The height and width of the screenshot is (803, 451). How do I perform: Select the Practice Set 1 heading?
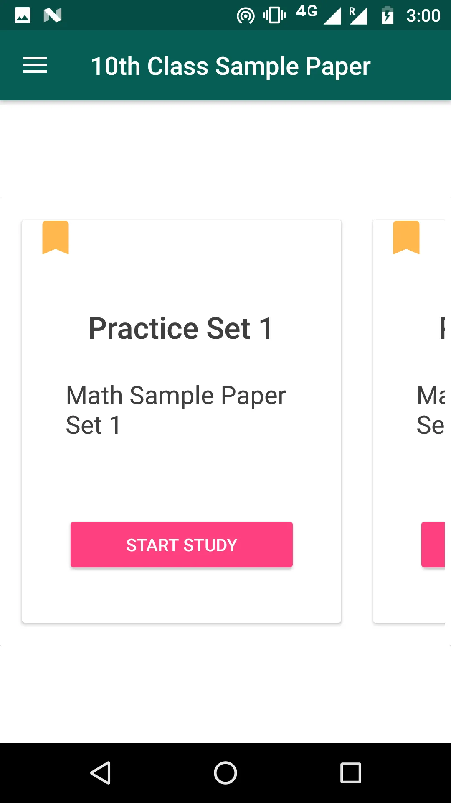(x=181, y=328)
